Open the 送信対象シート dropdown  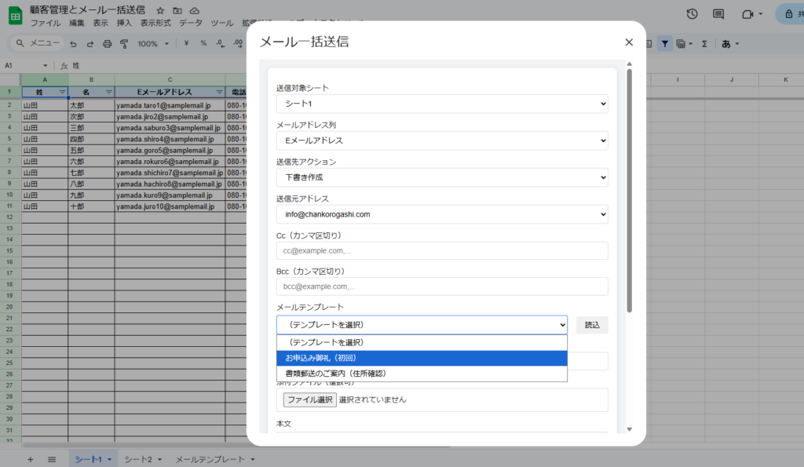442,104
